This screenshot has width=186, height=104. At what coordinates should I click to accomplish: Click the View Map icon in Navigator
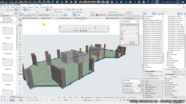(x=157, y=14)
